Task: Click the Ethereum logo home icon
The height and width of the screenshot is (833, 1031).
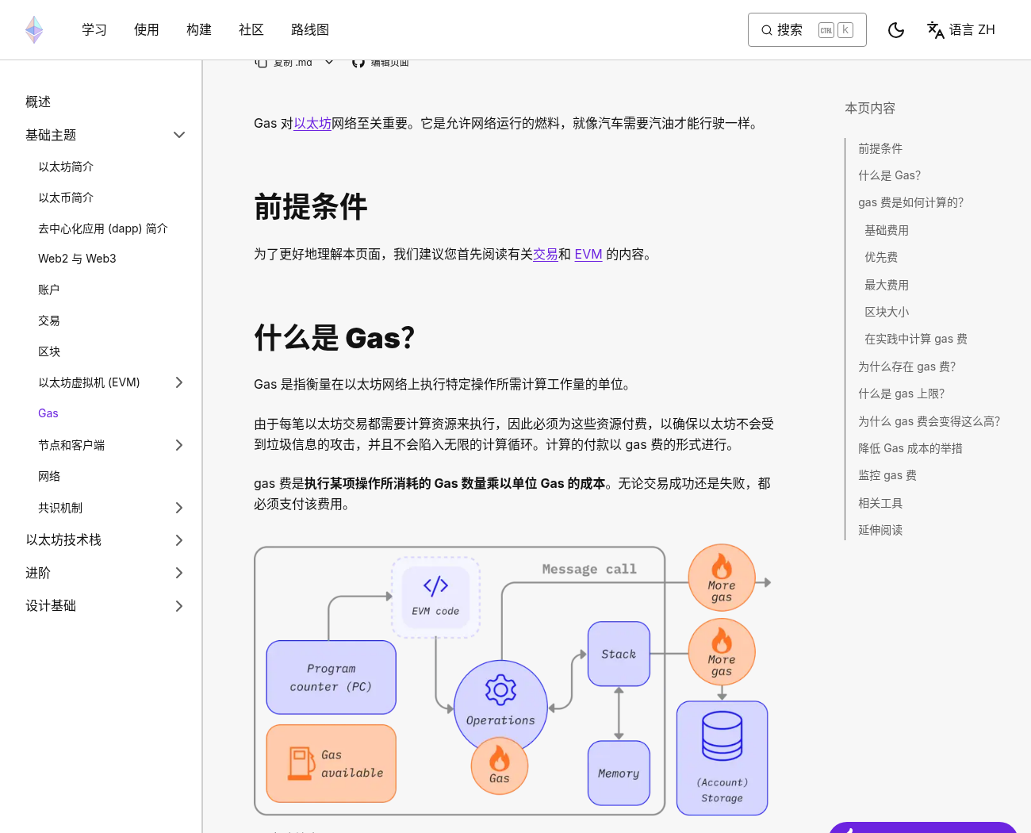Action: coord(34,30)
